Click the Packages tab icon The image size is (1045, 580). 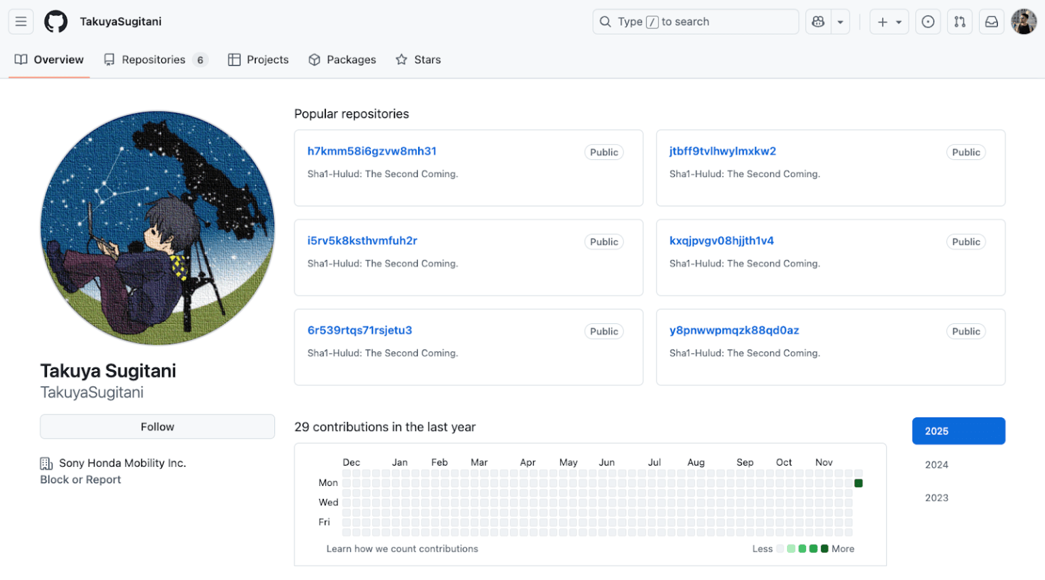[315, 59]
